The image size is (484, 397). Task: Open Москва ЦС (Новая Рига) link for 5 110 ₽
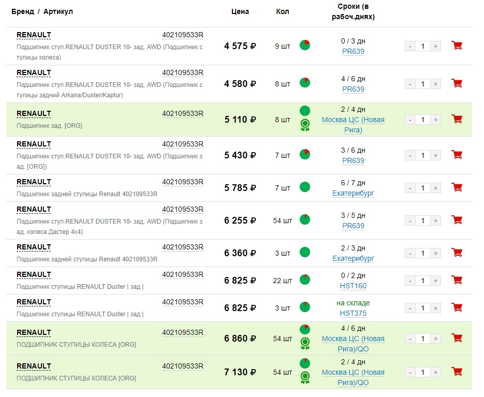click(x=353, y=125)
